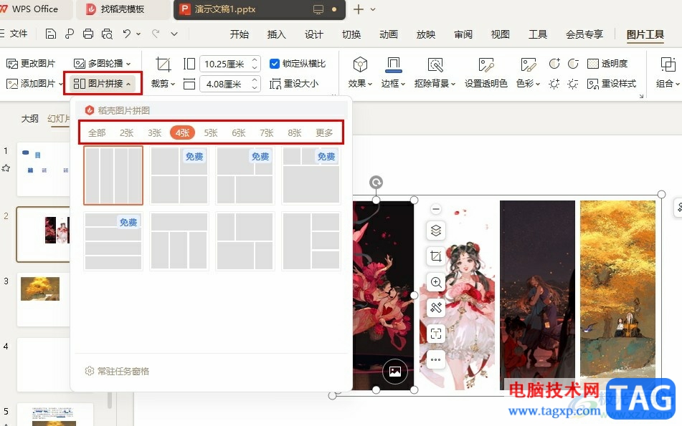The height and width of the screenshot is (426, 682).
Task: Open the 效果 effects cube icon
Action: pyautogui.click(x=360, y=64)
